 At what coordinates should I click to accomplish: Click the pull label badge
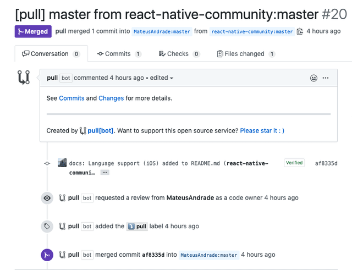(137, 227)
